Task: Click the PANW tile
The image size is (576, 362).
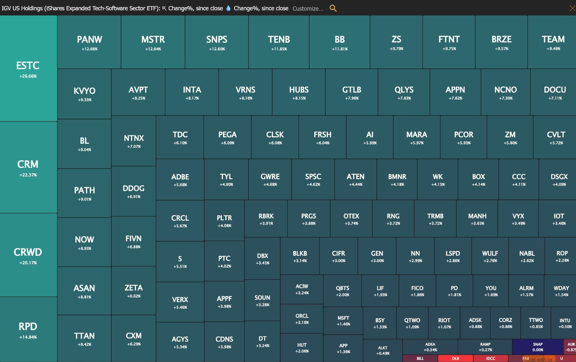Action: click(89, 42)
